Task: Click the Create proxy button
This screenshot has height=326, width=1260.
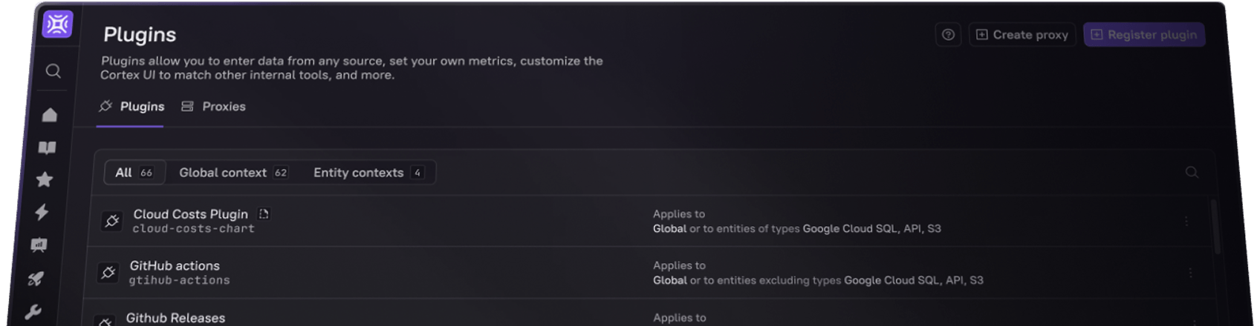Action: (x=1022, y=35)
